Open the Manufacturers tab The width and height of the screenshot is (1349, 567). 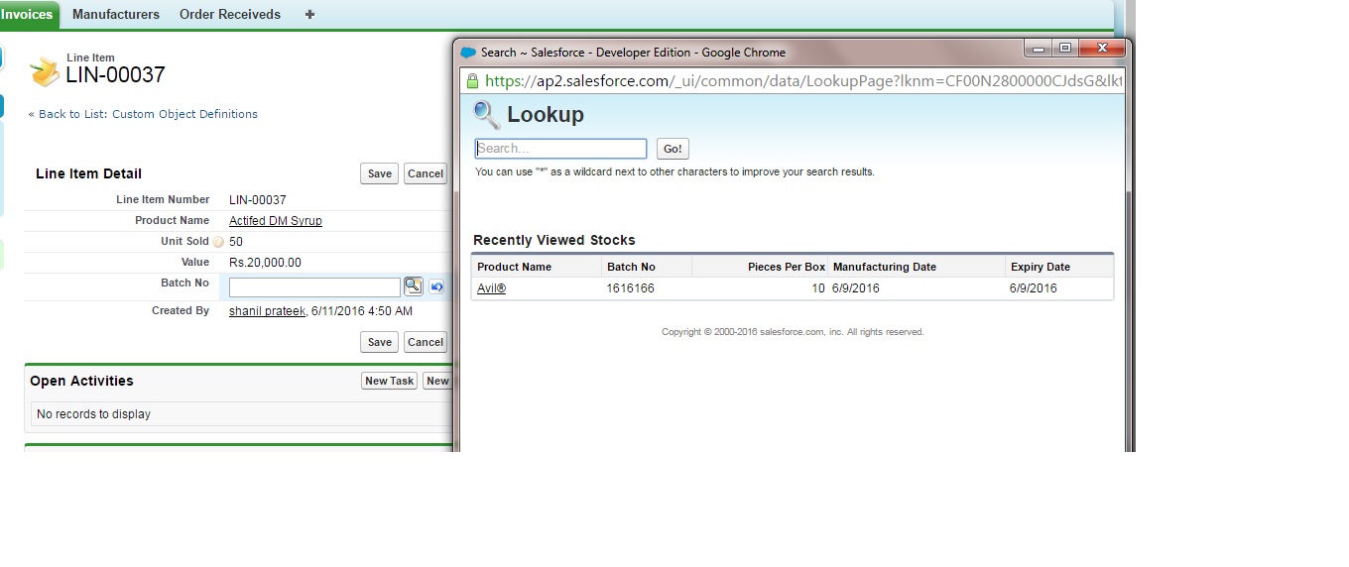[116, 15]
